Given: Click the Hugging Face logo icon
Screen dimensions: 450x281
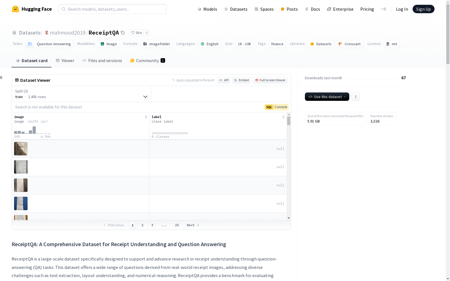Looking at the screenshot, I should pos(15,9).
